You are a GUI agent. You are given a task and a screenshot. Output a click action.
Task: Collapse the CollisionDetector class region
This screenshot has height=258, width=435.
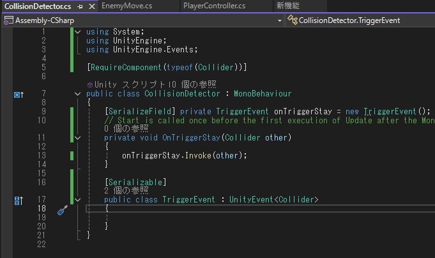pyautogui.click(x=77, y=94)
